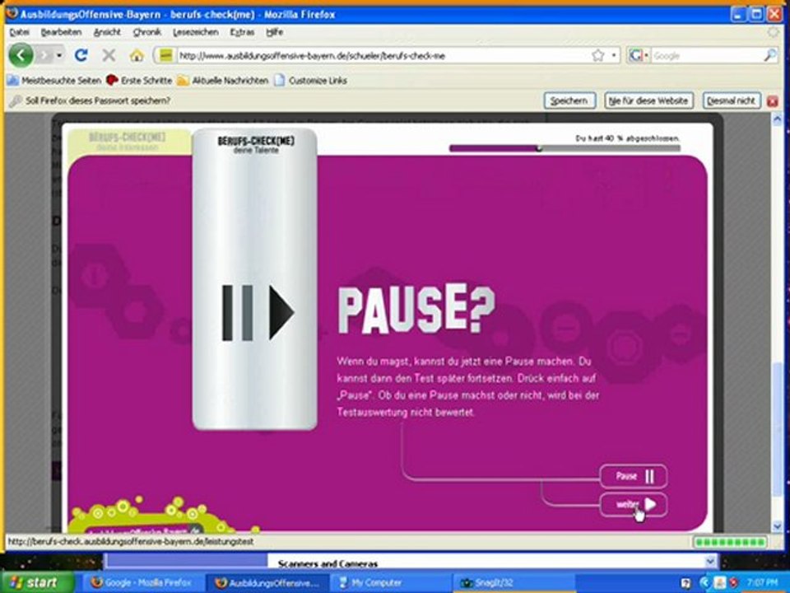Click the Stop loading X icon
The height and width of the screenshot is (593, 790).
[x=109, y=55]
